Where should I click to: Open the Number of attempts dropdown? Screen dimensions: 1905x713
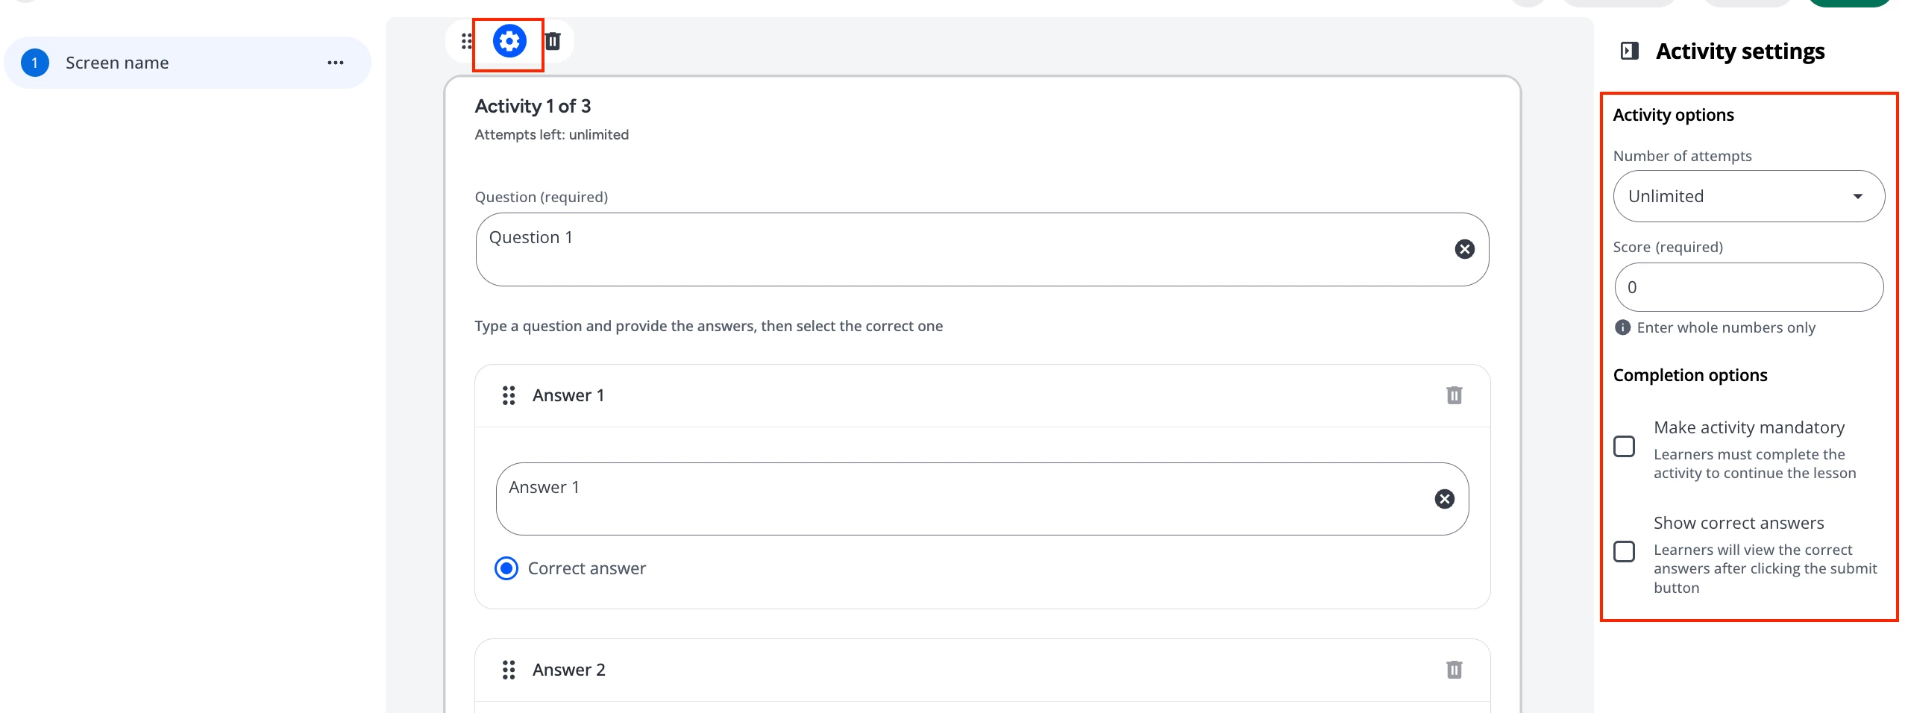(x=1748, y=196)
